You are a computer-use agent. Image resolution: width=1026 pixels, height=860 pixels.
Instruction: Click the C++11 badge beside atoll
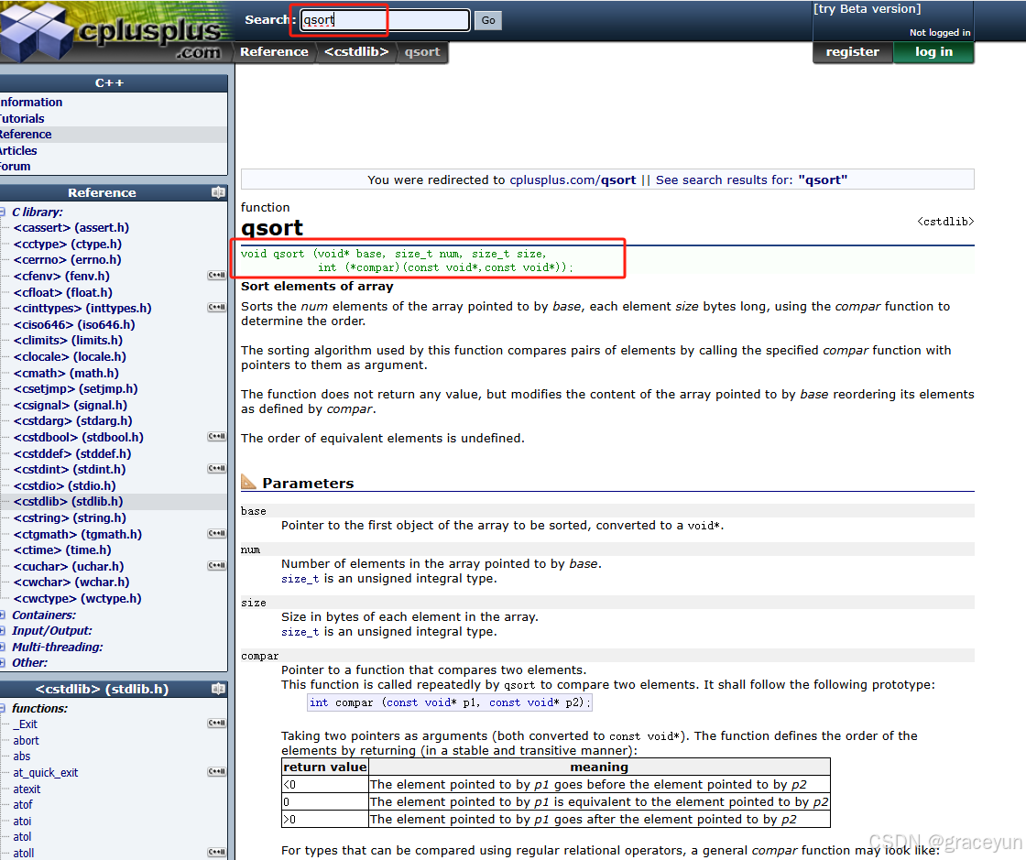[x=216, y=852]
